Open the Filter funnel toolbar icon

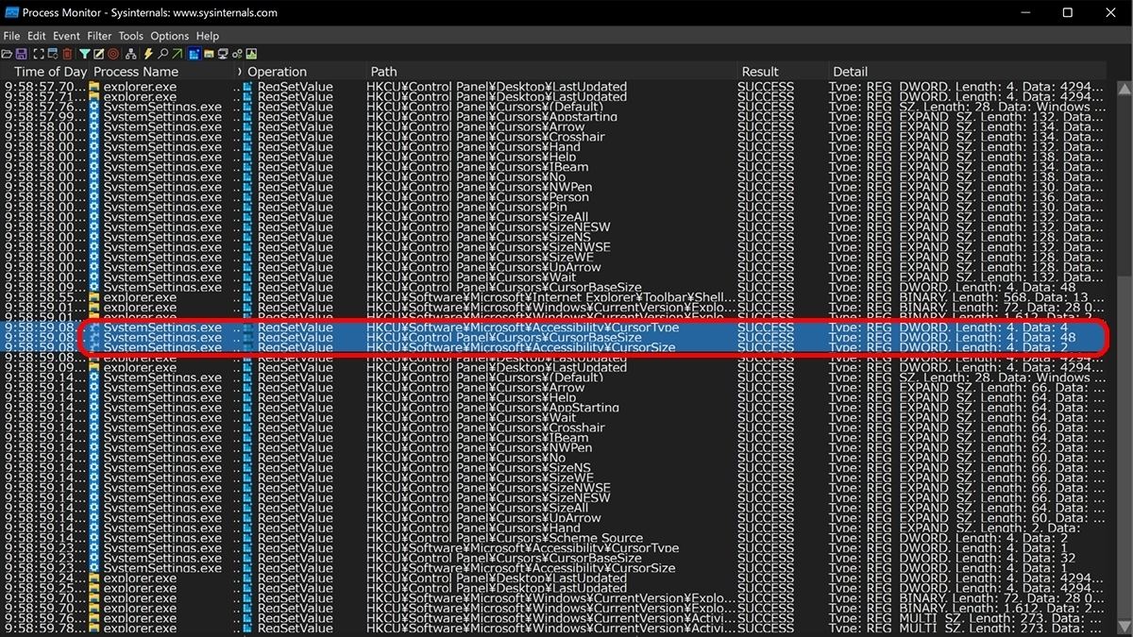tap(85, 54)
